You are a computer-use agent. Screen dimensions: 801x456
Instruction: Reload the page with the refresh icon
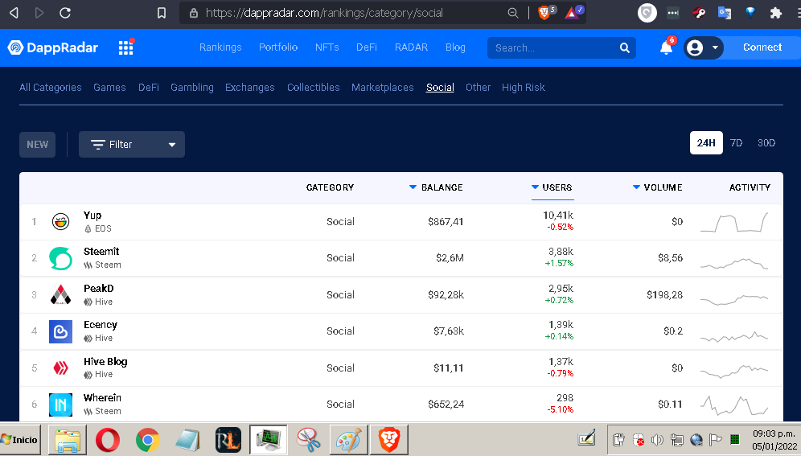click(x=65, y=13)
